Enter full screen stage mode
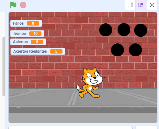159x129 pixels. tap(152, 5)
